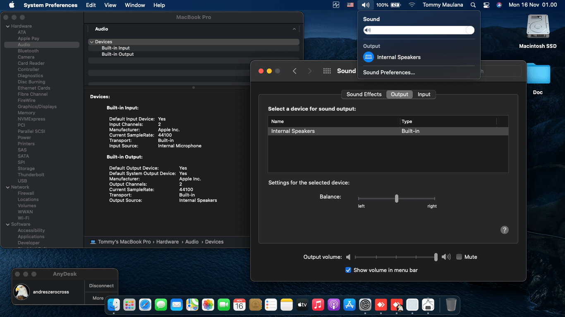Collapse the Devices disclosure triangle
The image size is (565, 317).
coord(91,42)
